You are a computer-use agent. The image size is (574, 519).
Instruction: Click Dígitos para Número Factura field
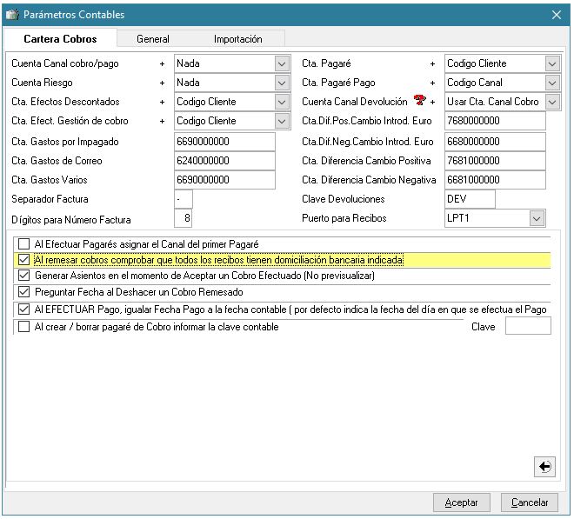183,218
